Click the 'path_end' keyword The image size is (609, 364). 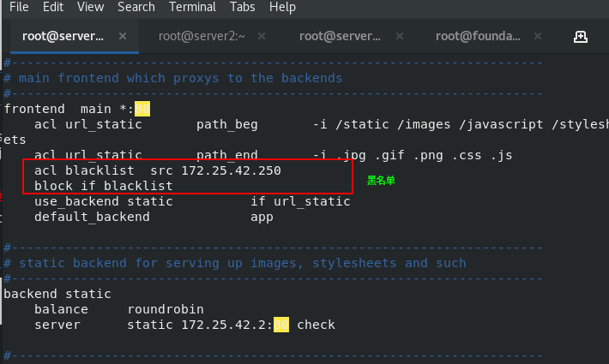tap(226, 155)
